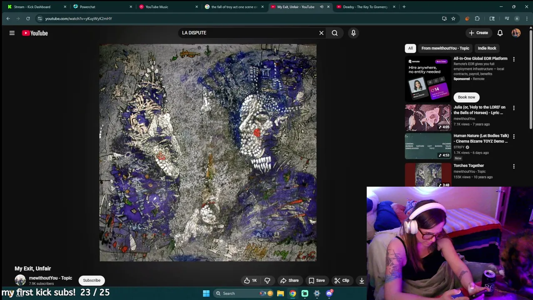Viewport: 533px width, 300px height.
Task: Bookmark this page with star
Action: [x=453, y=18]
